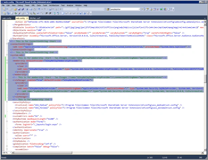The height and width of the screenshot is (160, 208).
Task: Comment out the selected lines icon
Action: [x=55, y=13]
